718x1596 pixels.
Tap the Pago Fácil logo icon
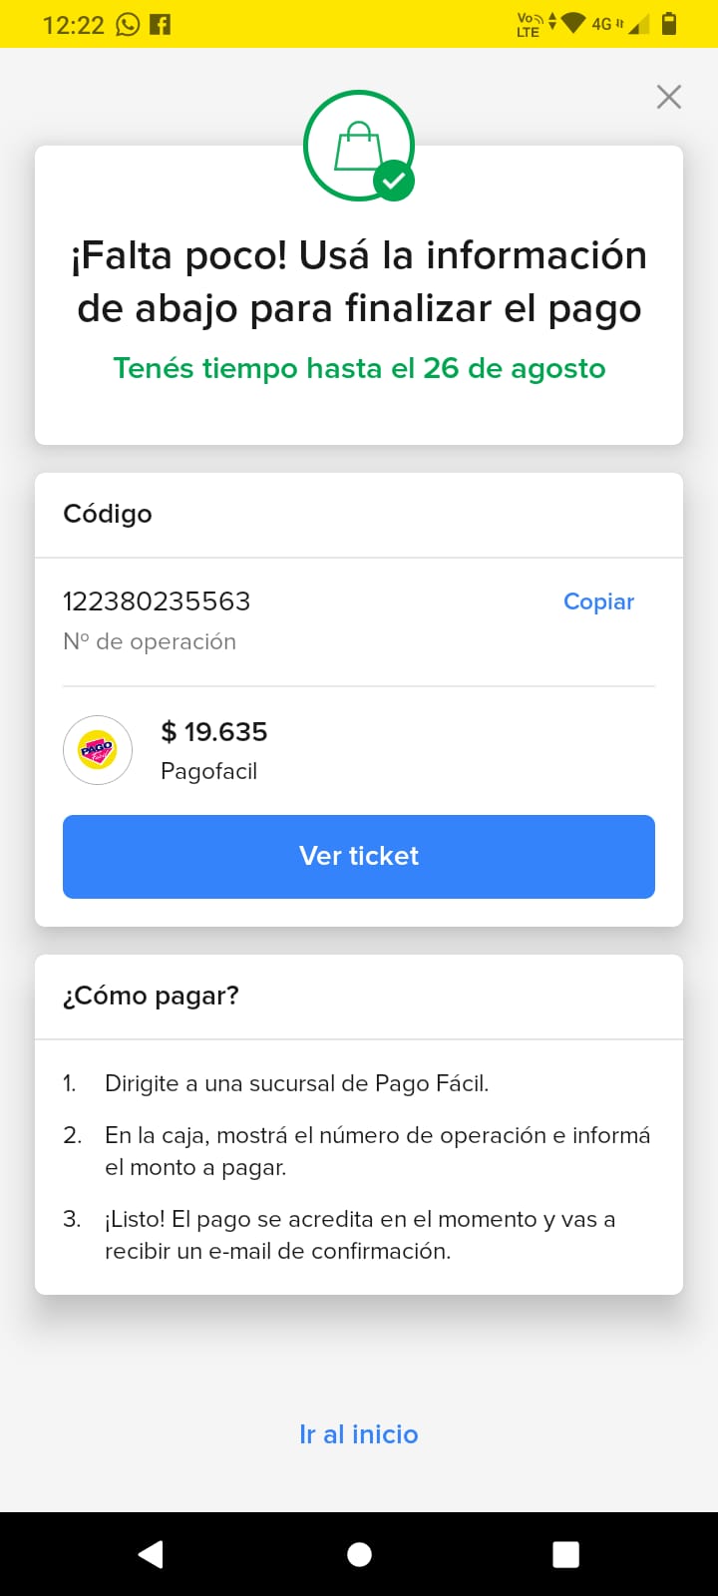point(98,750)
